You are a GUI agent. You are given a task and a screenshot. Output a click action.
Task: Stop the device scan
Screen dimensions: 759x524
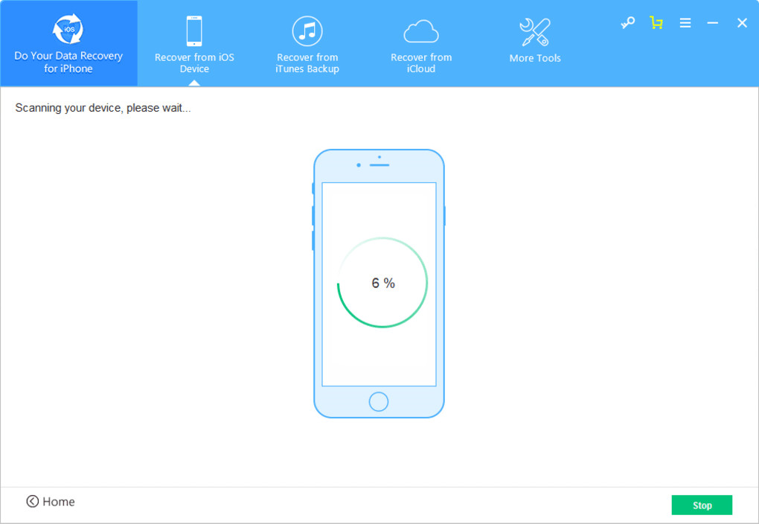pos(702,505)
